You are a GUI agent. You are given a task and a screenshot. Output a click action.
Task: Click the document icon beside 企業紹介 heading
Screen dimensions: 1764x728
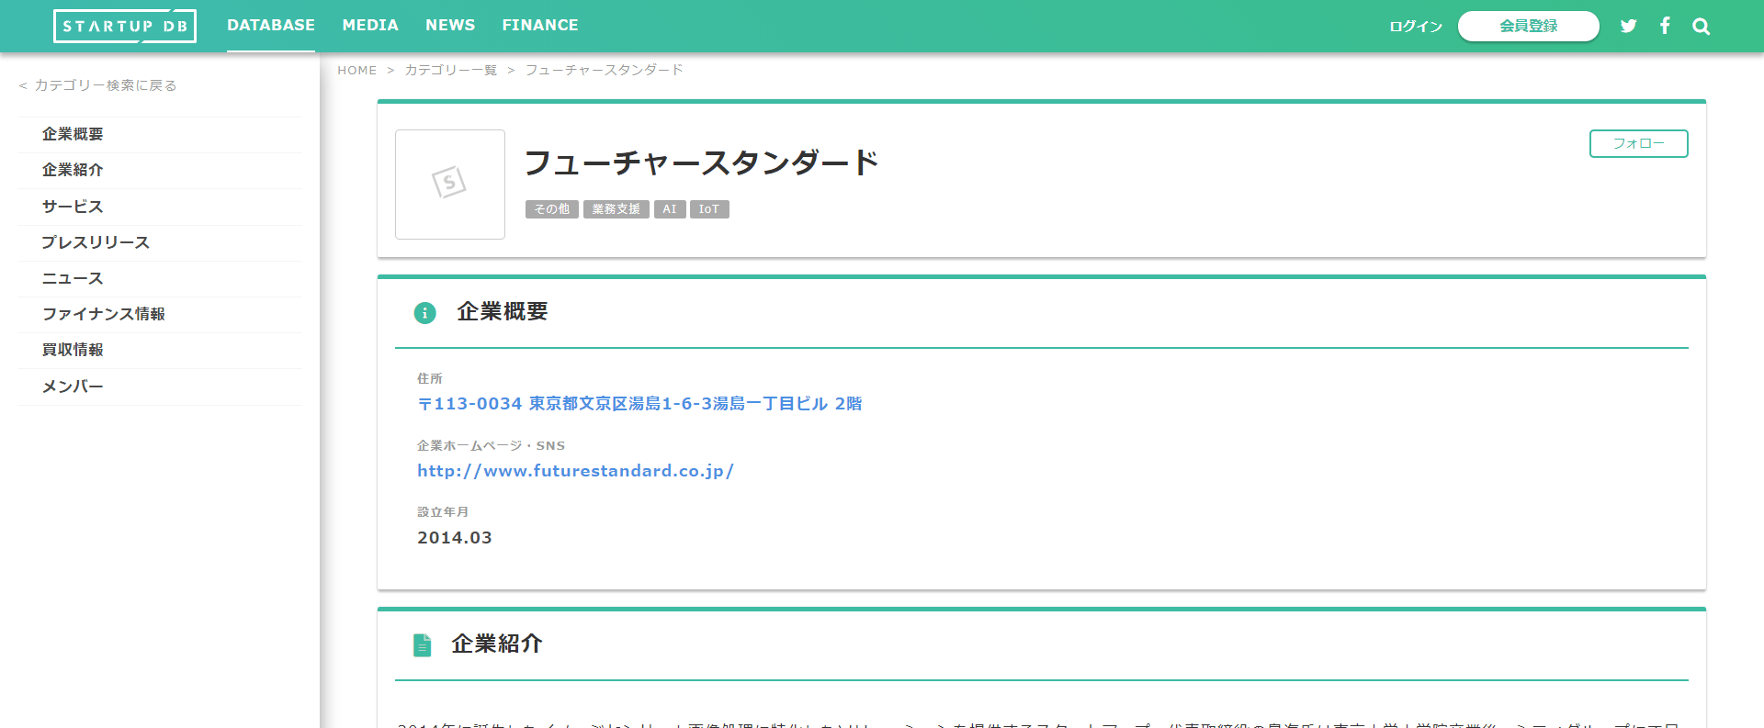pos(422,645)
